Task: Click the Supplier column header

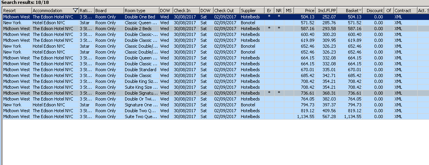Action: click(252, 11)
